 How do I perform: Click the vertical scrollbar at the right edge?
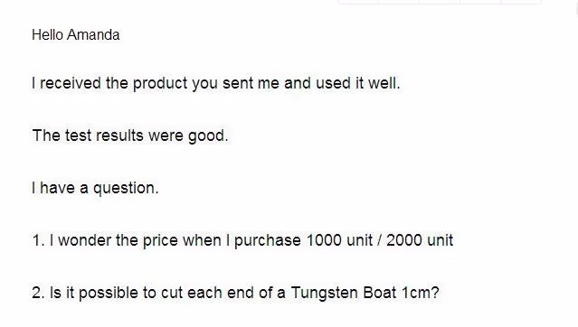click(x=575, y=7)
